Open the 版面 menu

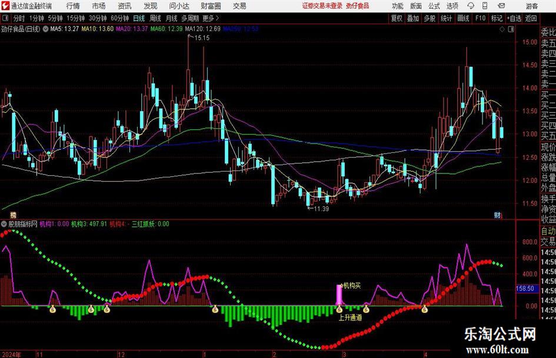(415, 6)
